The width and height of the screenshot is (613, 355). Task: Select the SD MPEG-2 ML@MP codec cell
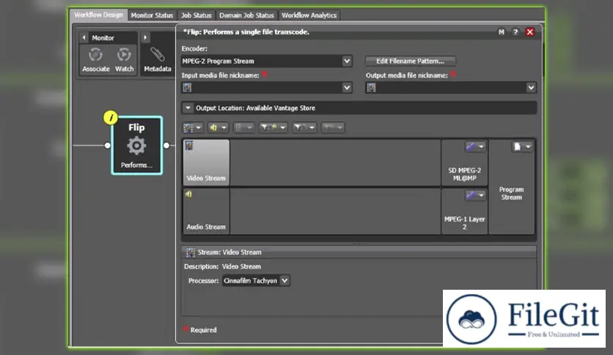464,162
